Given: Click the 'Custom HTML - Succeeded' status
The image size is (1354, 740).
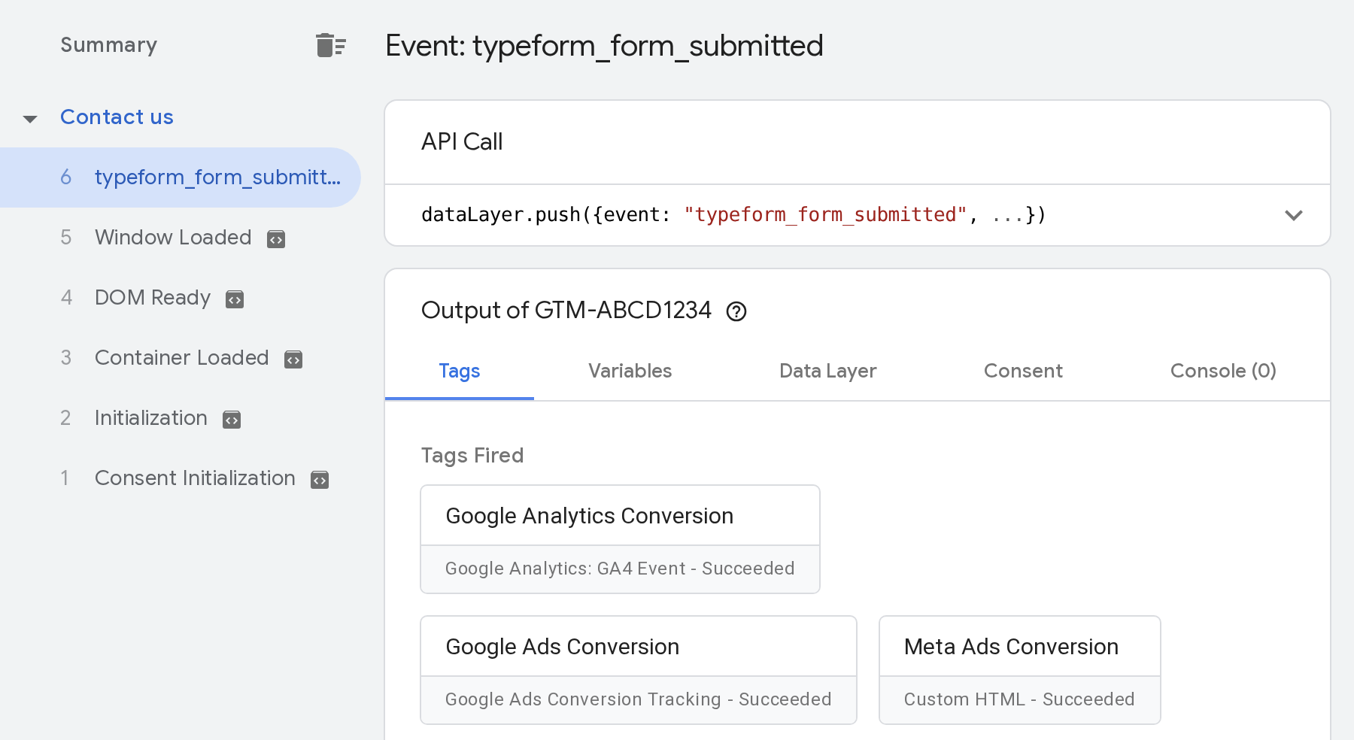Looking at the screenshot, I should click(x=1019, y=699).
